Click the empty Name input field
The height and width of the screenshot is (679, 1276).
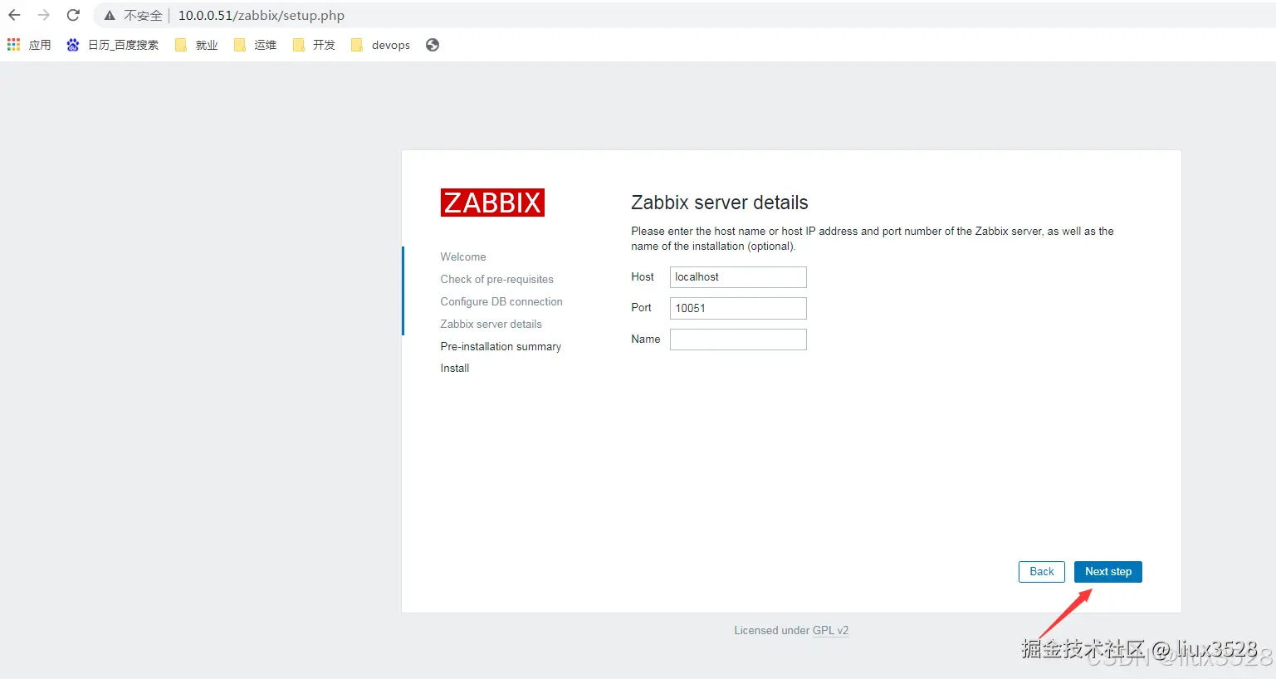click(738, 339)
